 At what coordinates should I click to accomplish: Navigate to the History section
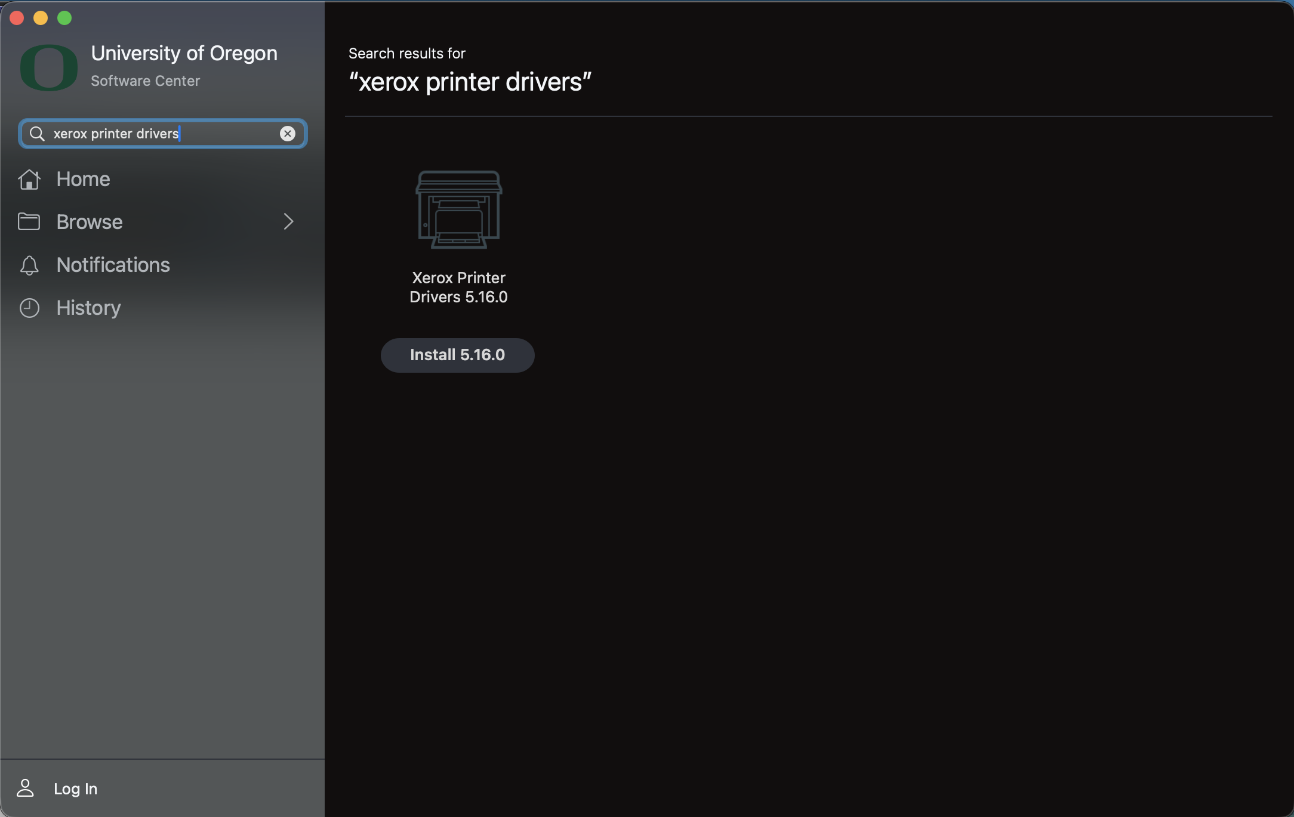(88, 308)
